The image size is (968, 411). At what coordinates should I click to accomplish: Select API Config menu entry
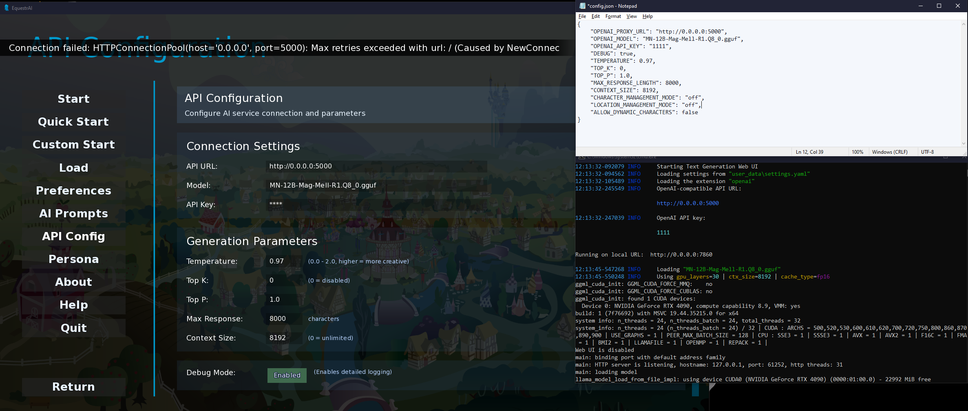point(74,236)
